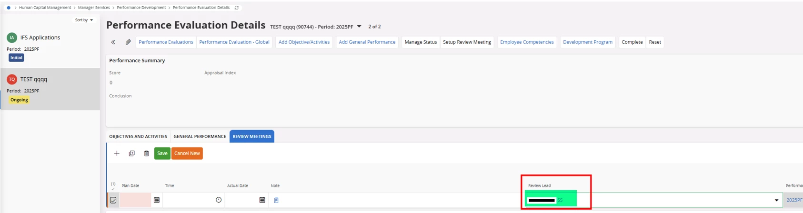Image resolution: width=803 pixels, height=213 pixels.
Task: Click the green Save button
Action: [x=162, y=153]
